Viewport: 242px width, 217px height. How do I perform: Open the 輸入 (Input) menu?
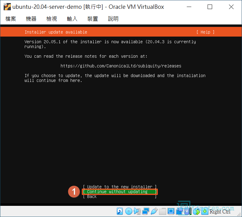tap(72, 19)
